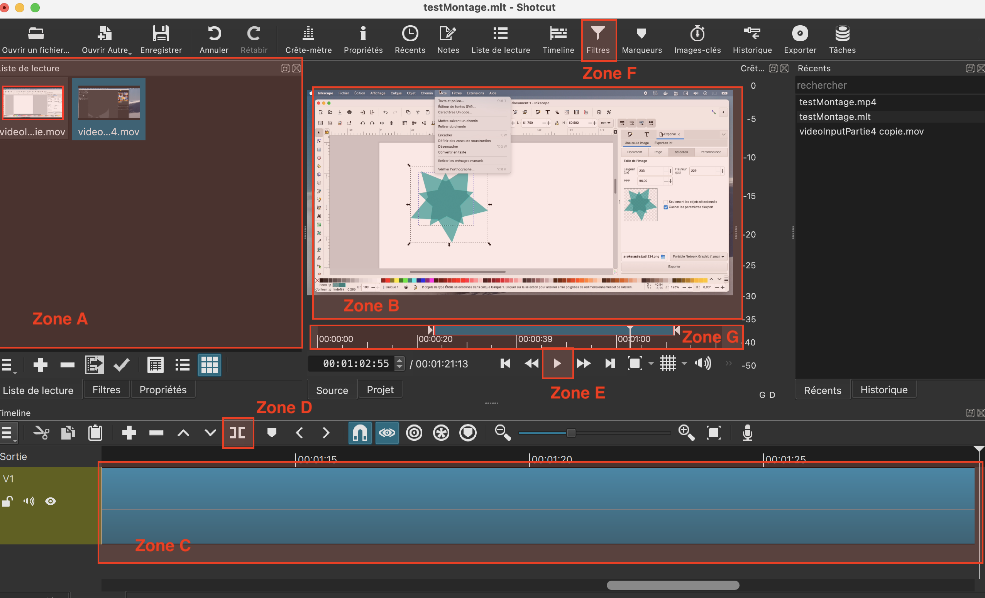Adjust the timeline zoom slider handle

[571, 433]
